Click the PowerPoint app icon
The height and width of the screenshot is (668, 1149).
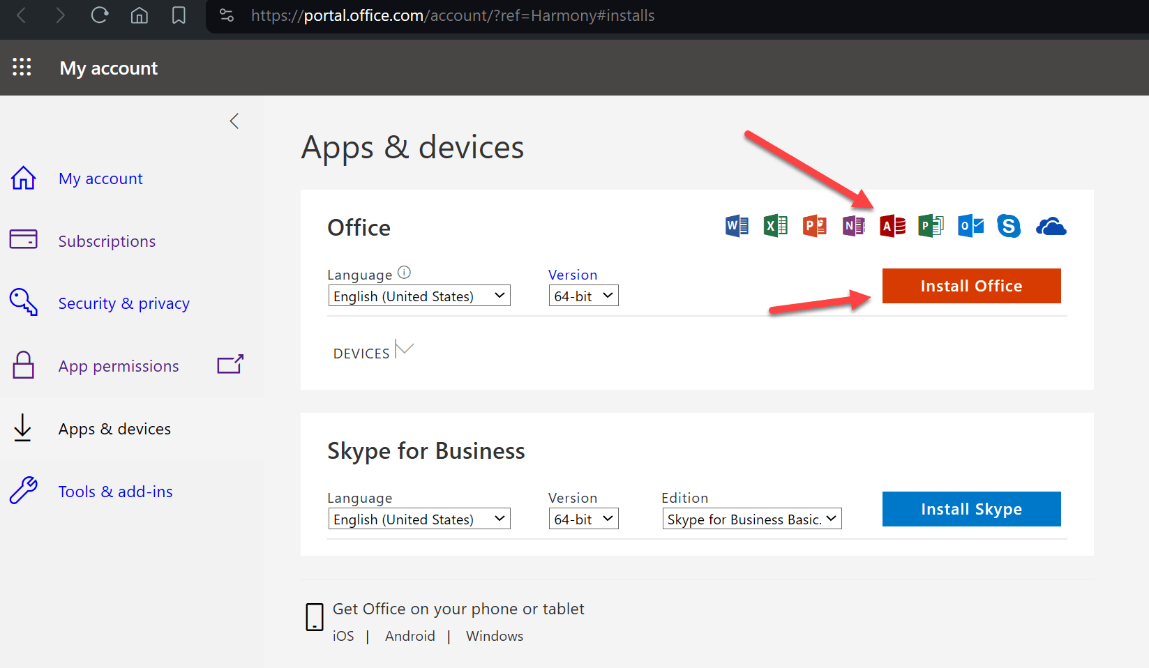click(815, 226)
